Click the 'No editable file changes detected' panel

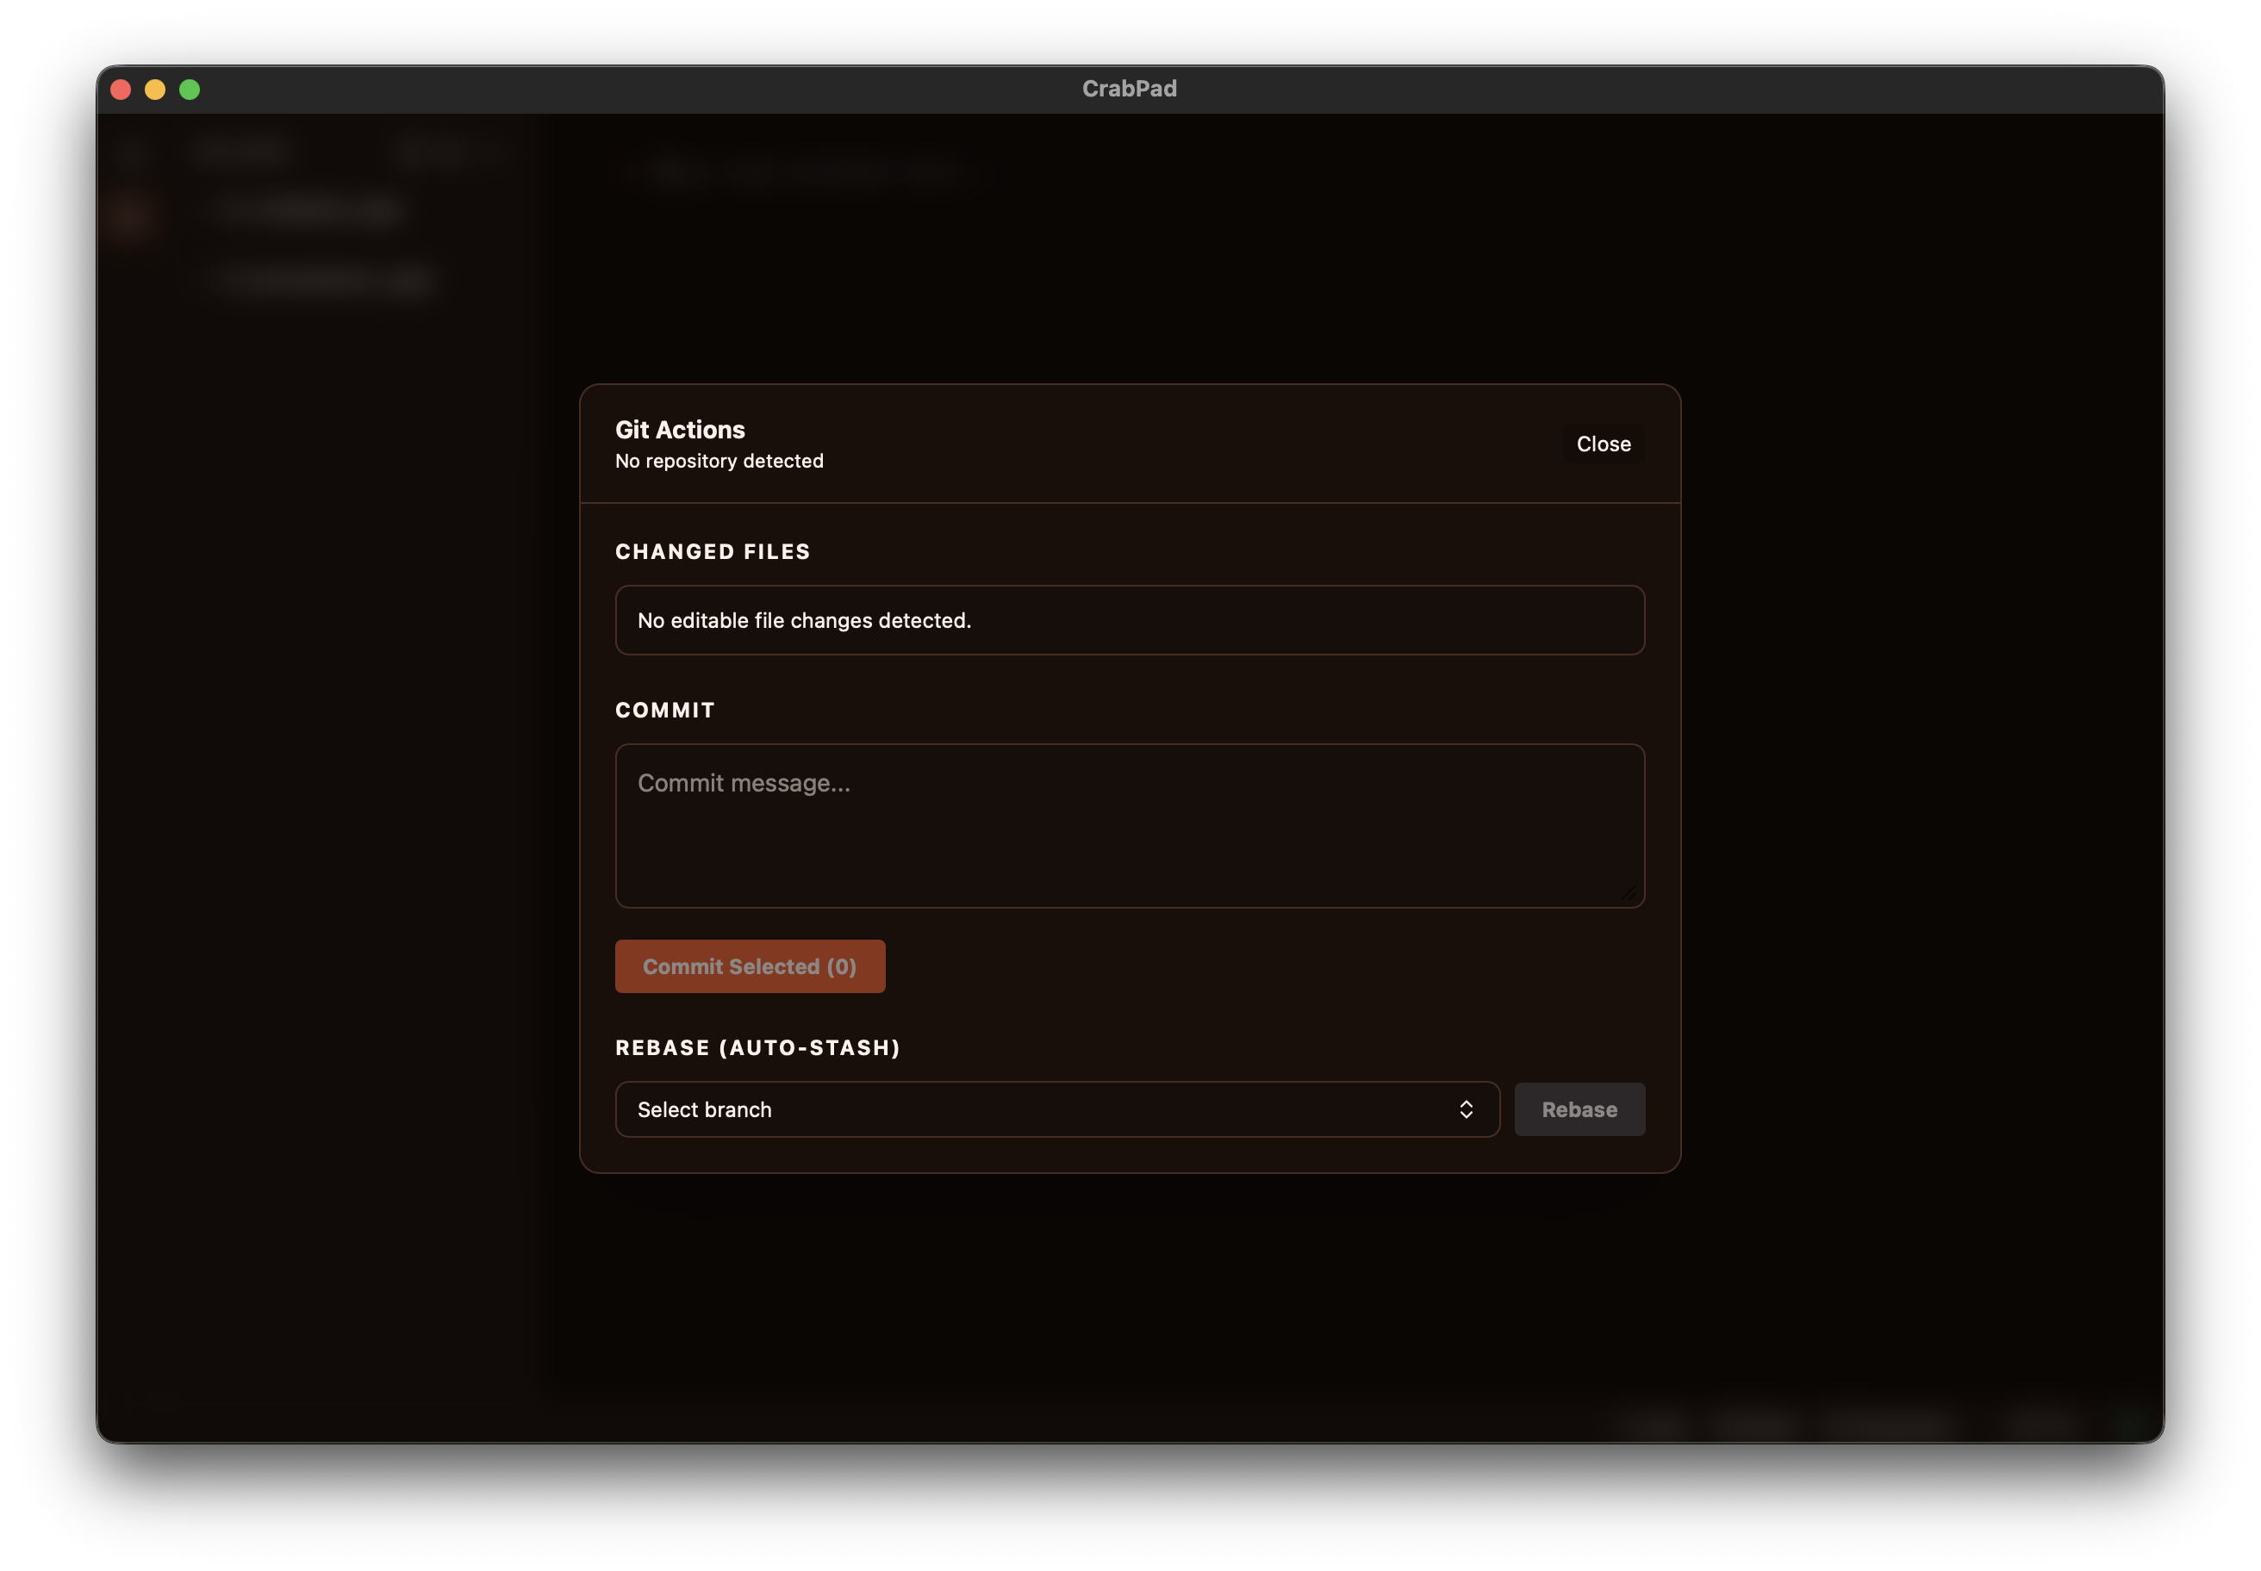tap(1129, 620)
